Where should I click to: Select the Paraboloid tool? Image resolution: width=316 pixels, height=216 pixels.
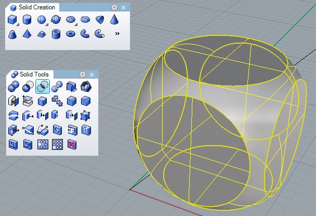point(100,20)
